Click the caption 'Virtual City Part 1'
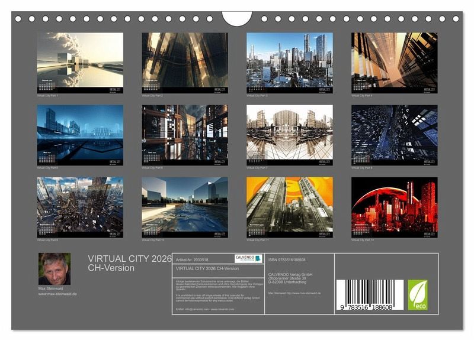474x341 pixels. point(47,96)
